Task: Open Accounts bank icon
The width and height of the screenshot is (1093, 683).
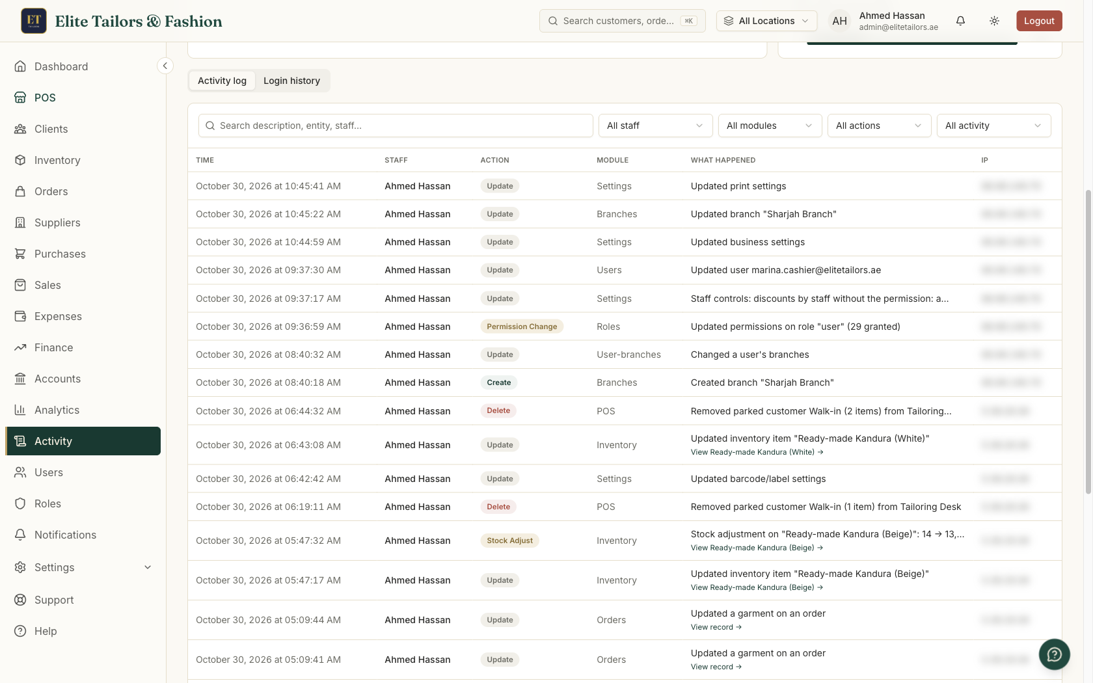Action: [20, 379]
